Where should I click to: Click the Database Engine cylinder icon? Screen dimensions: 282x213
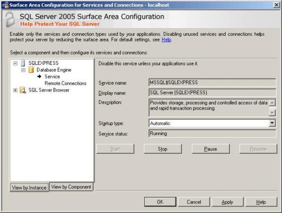[31, 70]
